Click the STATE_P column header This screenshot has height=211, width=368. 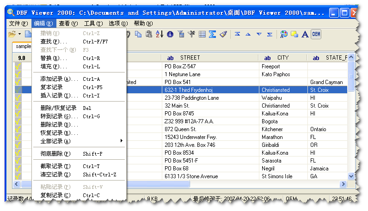point(328,58)
